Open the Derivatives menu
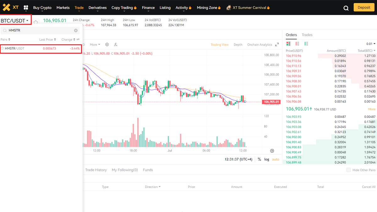The height and width of the screenshot is (212, 377). click(98, 8)
